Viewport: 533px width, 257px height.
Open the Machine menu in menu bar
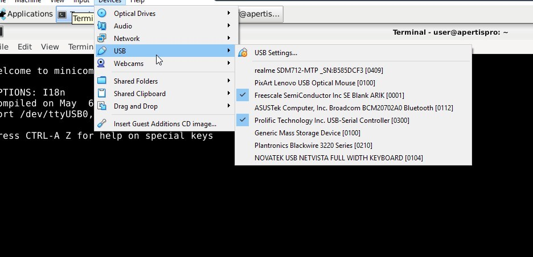[x=28, y=1]
